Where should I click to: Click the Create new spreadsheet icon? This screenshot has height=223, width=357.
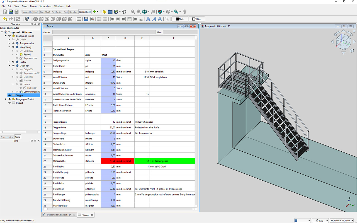(79, 19)
